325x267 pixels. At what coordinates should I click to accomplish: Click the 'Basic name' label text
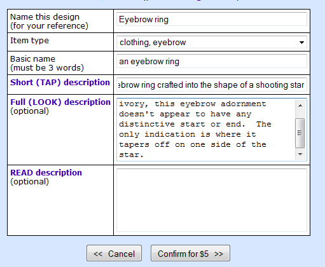tap(32, 58)
